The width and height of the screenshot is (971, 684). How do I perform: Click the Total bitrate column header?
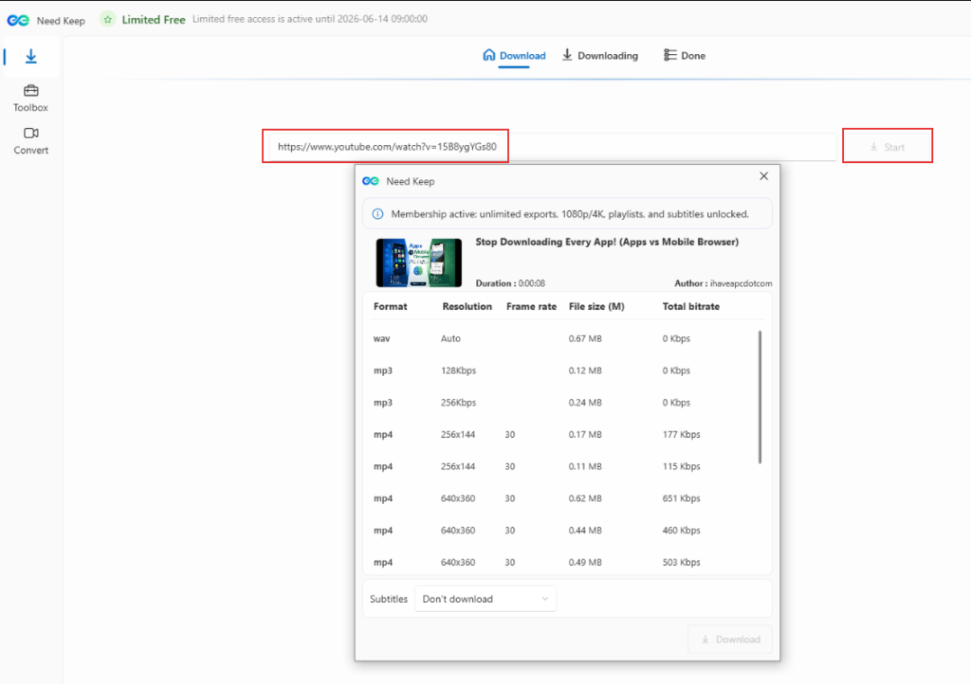pyautogui.click(x=691, y=307)
